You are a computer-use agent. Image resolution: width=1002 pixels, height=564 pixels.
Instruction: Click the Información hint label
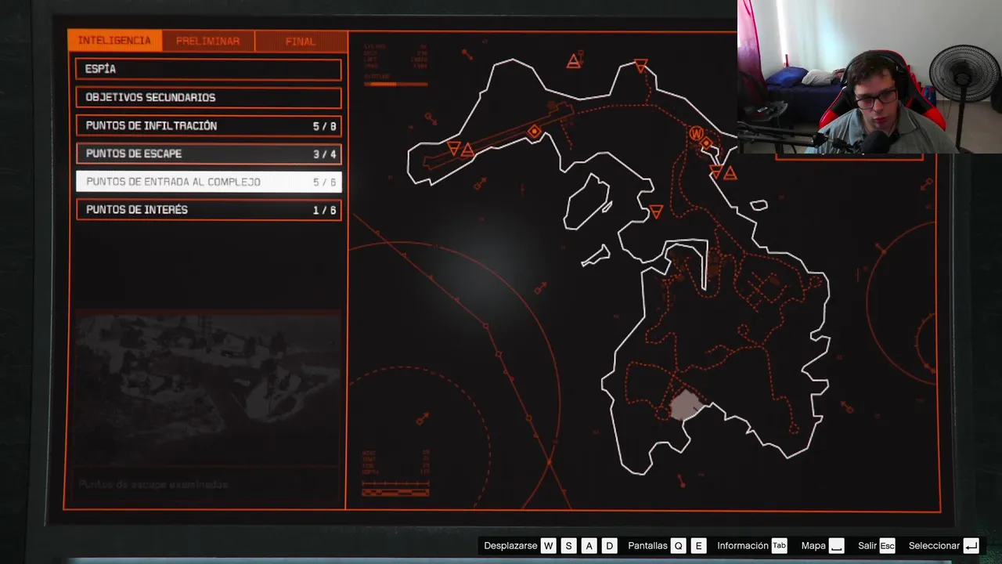click(743, 546)
